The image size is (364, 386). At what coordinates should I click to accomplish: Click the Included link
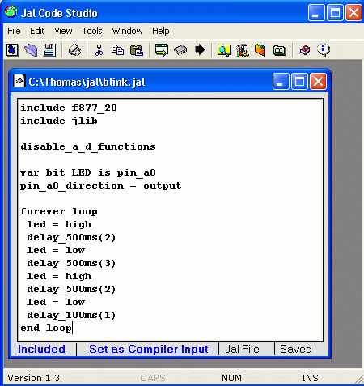(x=41, y=349)
